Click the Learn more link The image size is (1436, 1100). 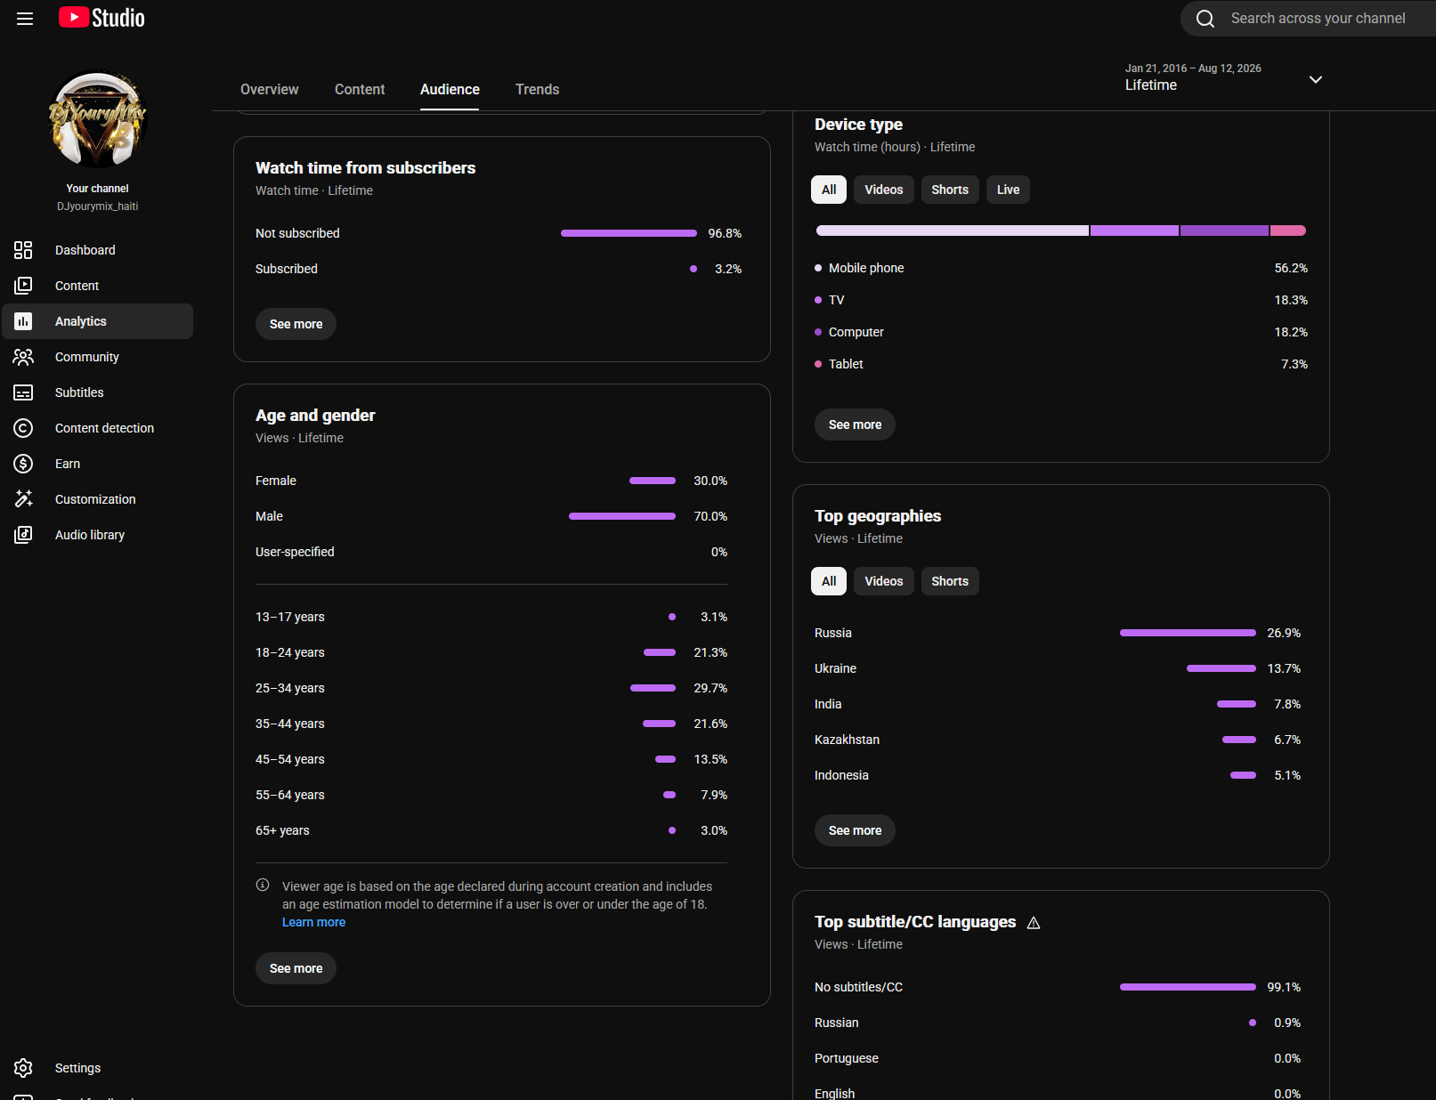(x=313, y=922)
